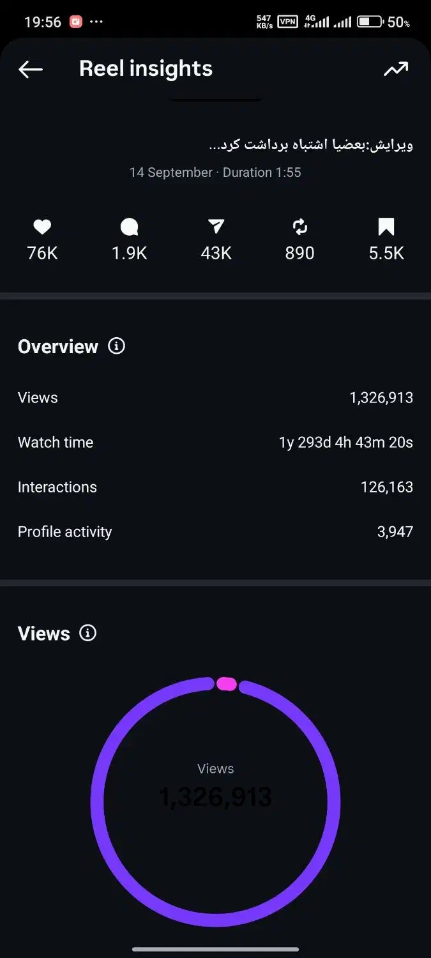Select the Profile activity row
Viewport: 431px width, 958px height.
[x=215, y=532]
